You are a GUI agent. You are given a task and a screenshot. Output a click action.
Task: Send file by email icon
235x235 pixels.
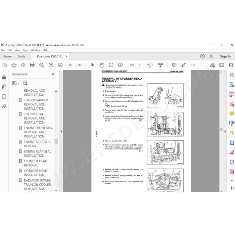pos(222,65)
